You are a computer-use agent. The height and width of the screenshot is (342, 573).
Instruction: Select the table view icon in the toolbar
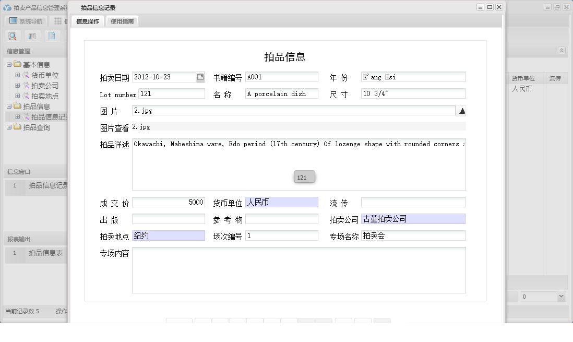[x=32, y=36]
